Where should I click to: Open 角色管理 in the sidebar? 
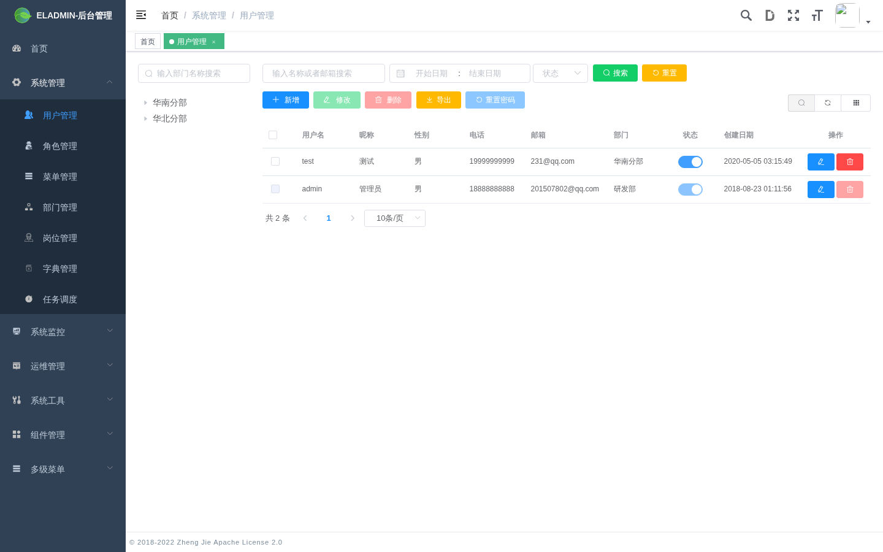pos(63,146)
